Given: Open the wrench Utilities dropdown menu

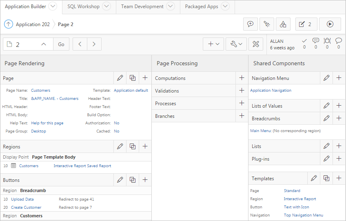Looking at the screenshot, I should coord(236,44).
